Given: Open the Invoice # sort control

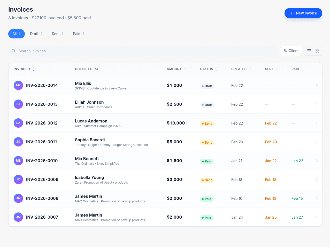Looking at the screenshot, I should coord(34,69).
